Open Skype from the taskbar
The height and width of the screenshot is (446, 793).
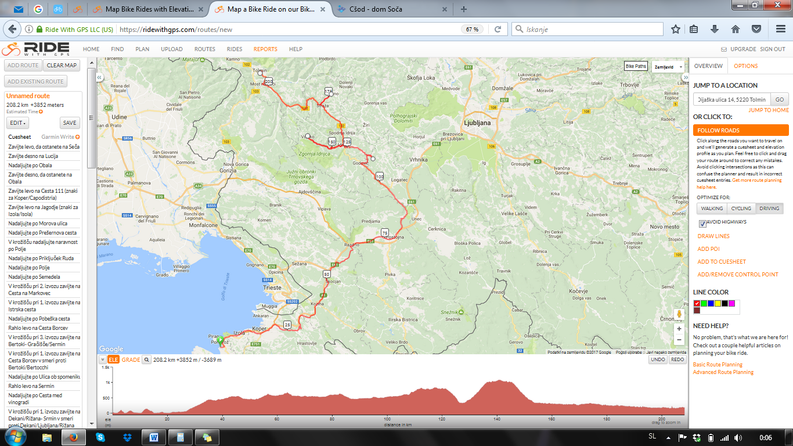(101, 437)
